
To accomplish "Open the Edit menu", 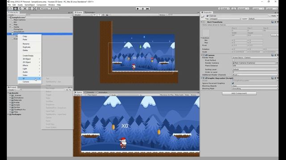I will click(x=14, y=5).
